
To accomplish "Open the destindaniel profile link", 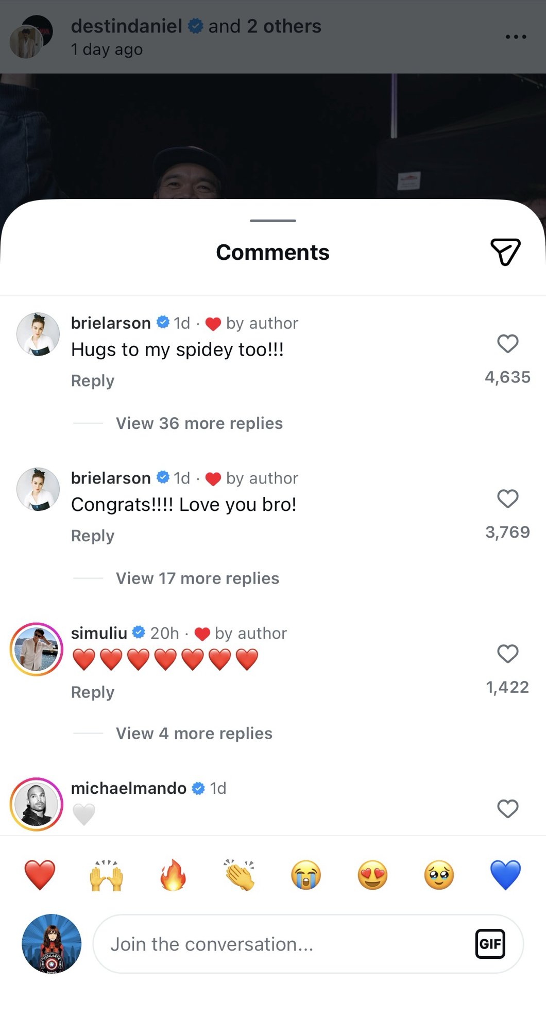I will tap(127, 26).
